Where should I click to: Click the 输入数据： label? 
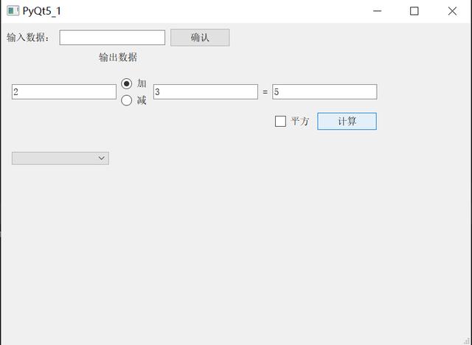coord(28,38)
